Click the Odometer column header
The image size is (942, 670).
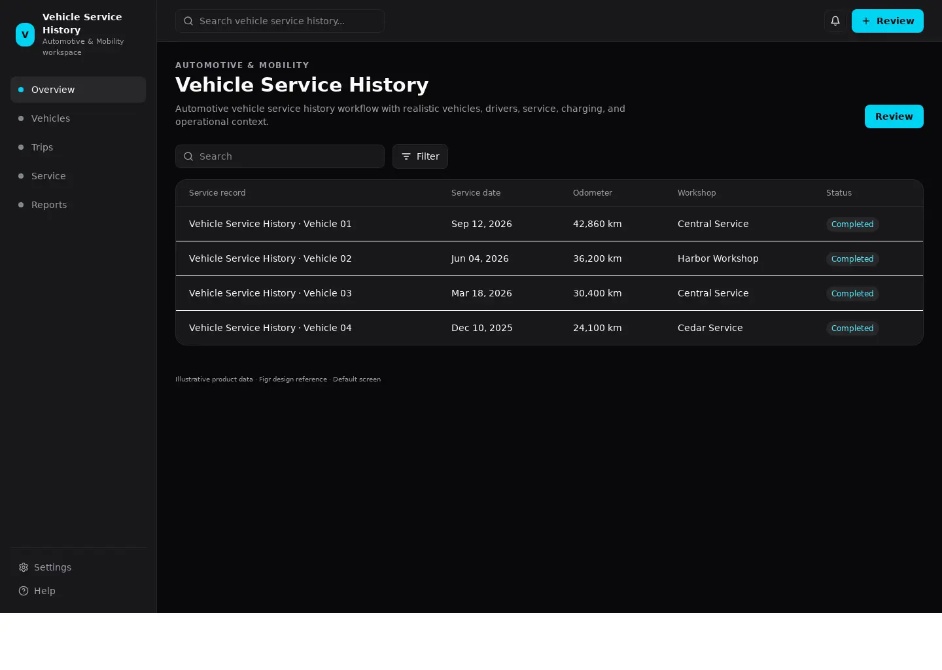[593, 193]
